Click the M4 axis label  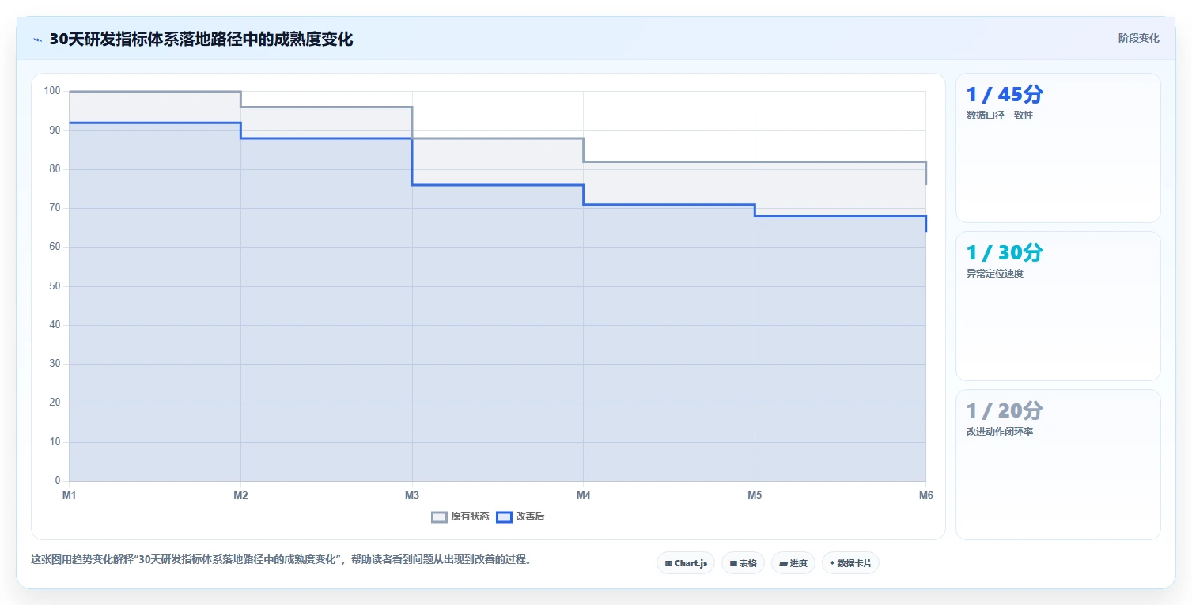[583, 496]
